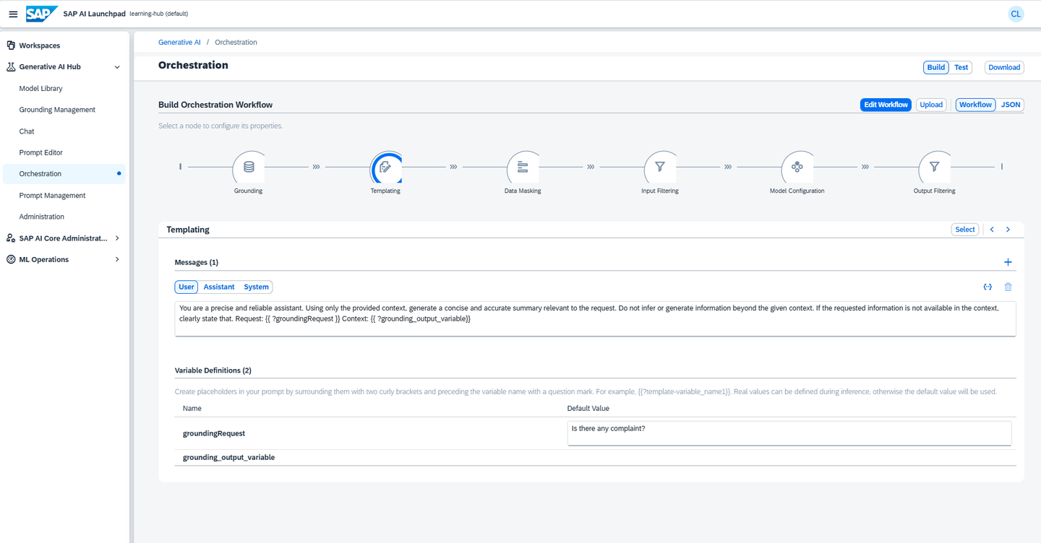
Task: Click the Input Filtering node label
Action: coord(660,191)
